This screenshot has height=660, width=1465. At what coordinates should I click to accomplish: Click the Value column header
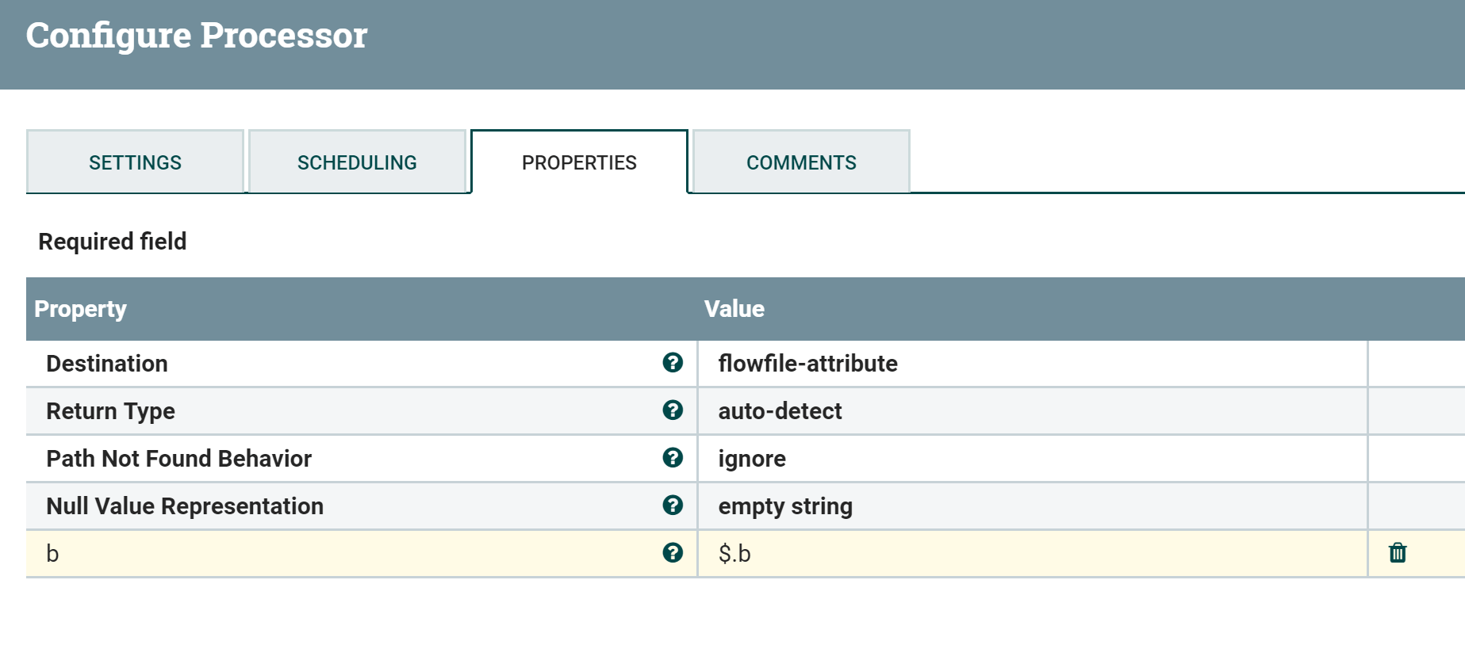[x=734, y=309]
